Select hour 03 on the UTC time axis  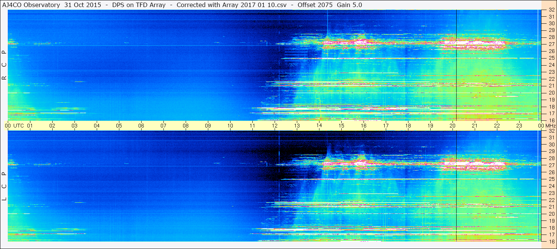74,126
